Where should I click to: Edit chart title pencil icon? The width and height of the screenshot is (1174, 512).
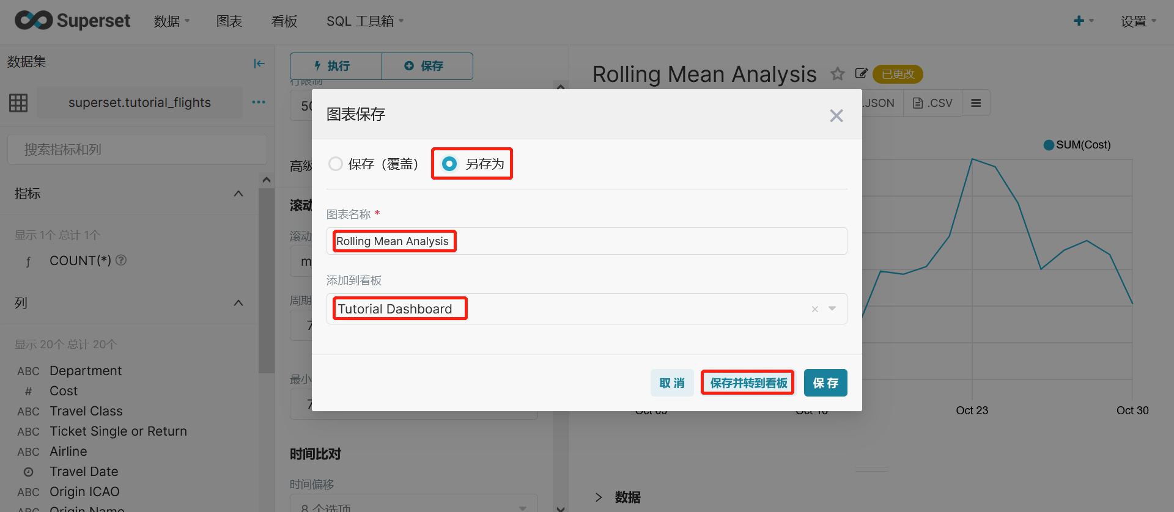[x=861, y=73]
